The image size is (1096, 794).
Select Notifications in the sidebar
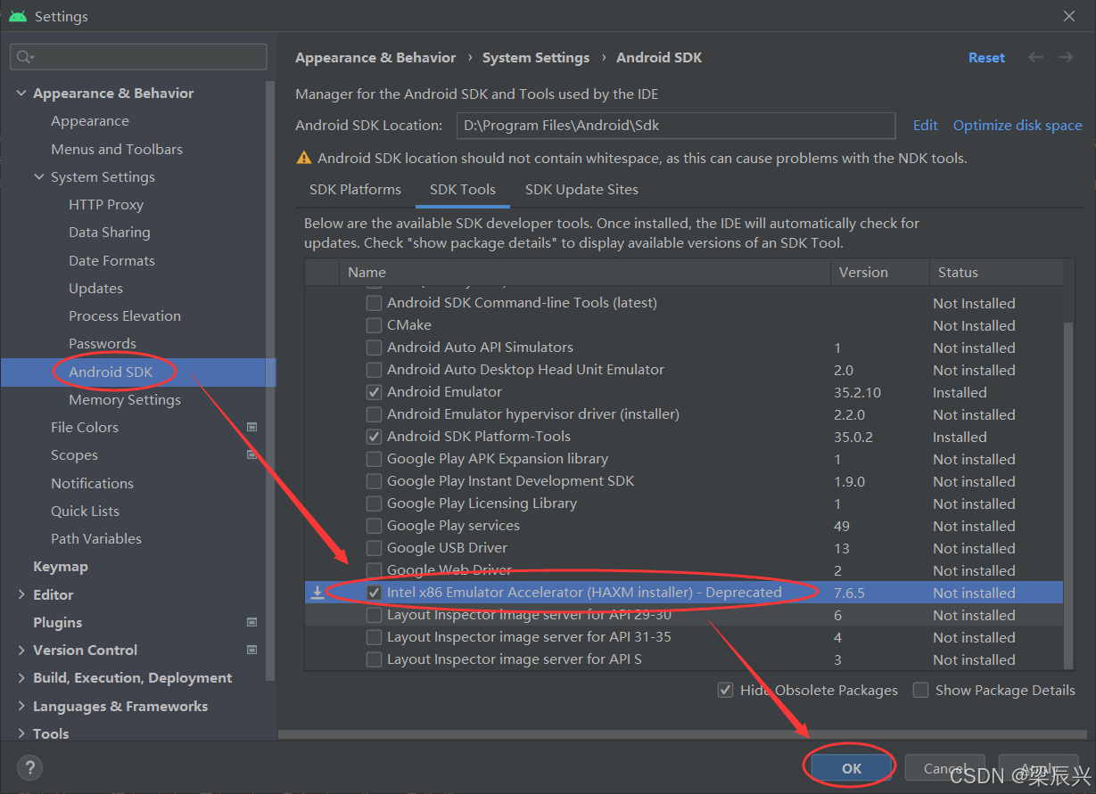tap(92, 483)
